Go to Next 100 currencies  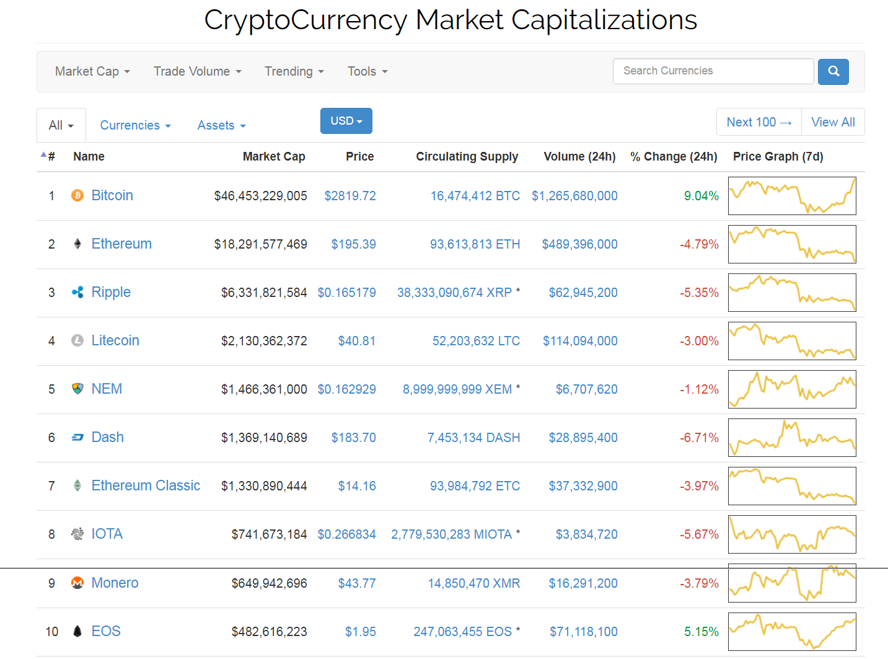(x=759, y=122)
